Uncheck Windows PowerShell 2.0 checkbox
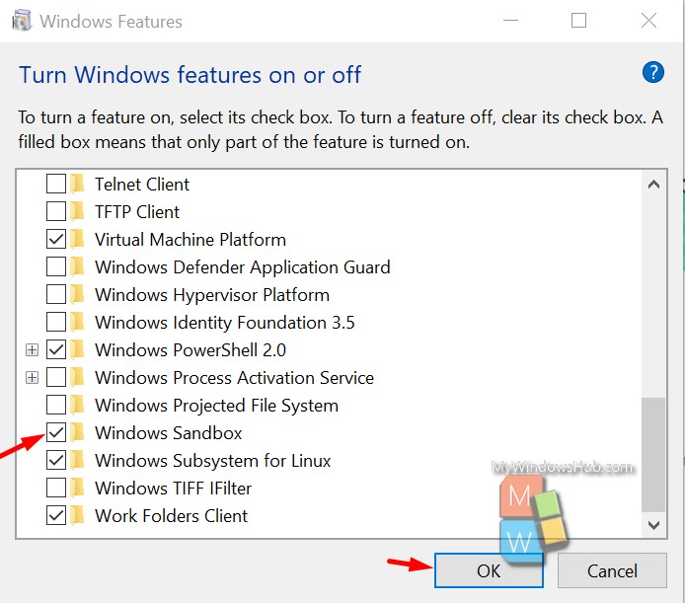This screenshot has width=685, height=603. (56, 349)
